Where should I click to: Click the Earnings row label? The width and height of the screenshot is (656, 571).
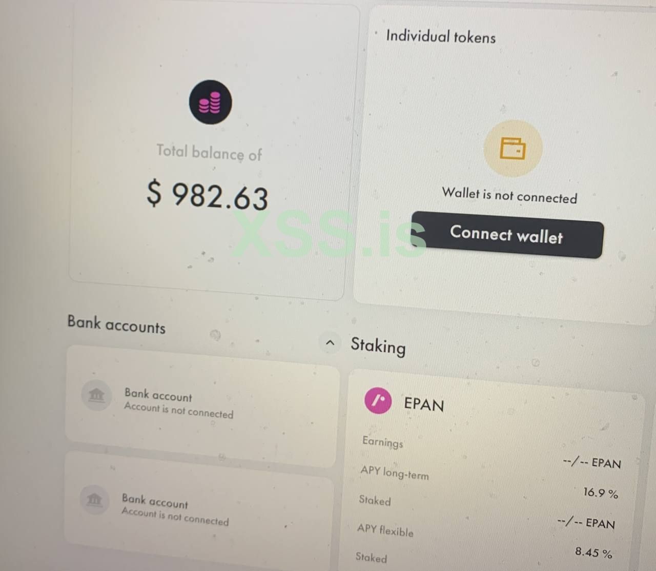point(382,442)
